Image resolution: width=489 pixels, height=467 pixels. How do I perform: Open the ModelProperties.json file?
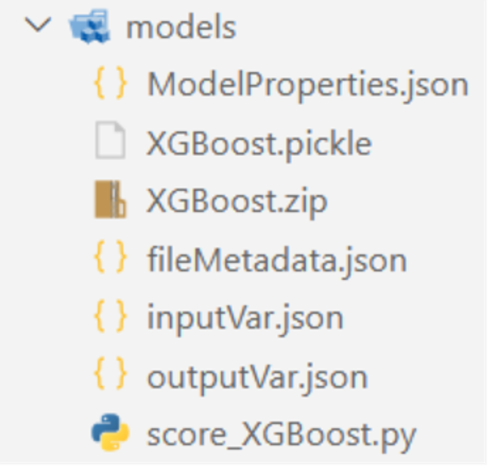(x=307, y=85)
